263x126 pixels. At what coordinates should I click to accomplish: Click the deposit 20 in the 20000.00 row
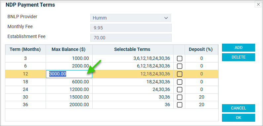201,105
